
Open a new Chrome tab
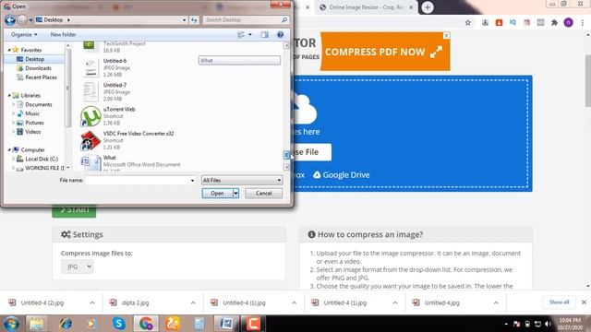tap(428, 7)
